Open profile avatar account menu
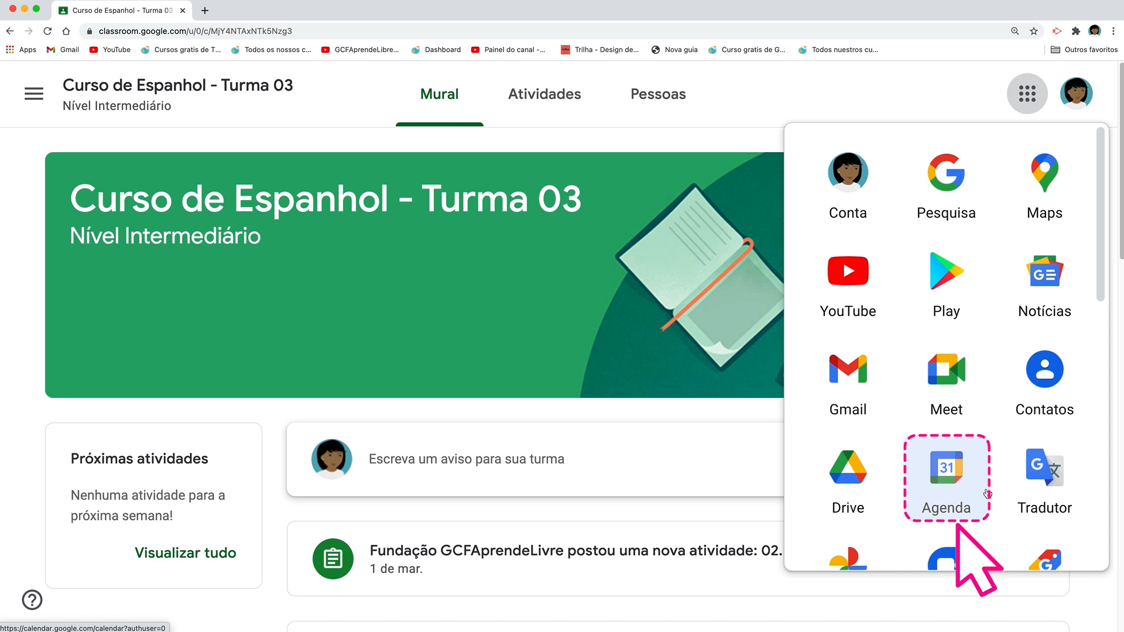1124x632 pixels. point(1076,94)
